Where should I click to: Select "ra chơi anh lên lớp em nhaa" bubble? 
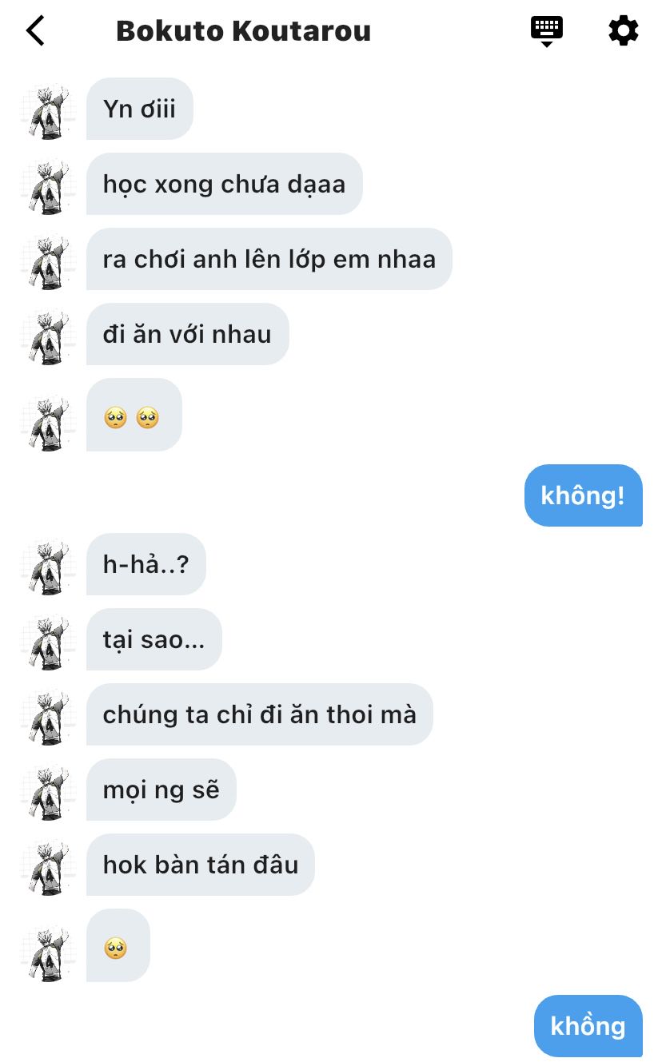[269, 259]
